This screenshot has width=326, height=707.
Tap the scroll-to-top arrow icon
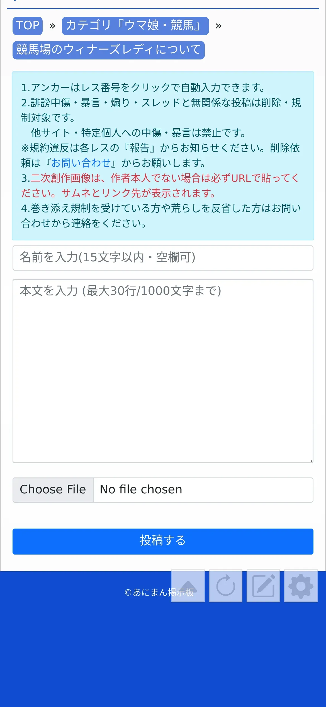pyautogui.click(x=188, y=586)
